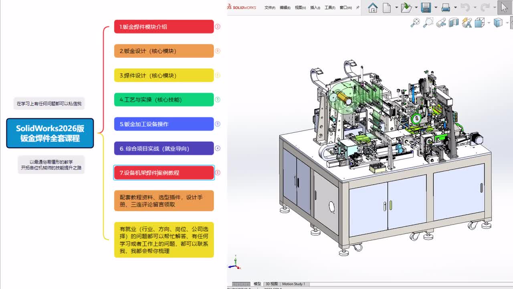This screenshot has width=513, height=289.
Task: Expand child-count badge beside node 1
Action: pyautogui.click(x=218, y=27)
